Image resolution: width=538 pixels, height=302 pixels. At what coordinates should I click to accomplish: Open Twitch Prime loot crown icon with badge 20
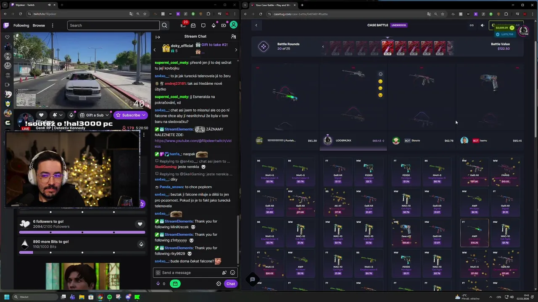(x=183, y=25)
